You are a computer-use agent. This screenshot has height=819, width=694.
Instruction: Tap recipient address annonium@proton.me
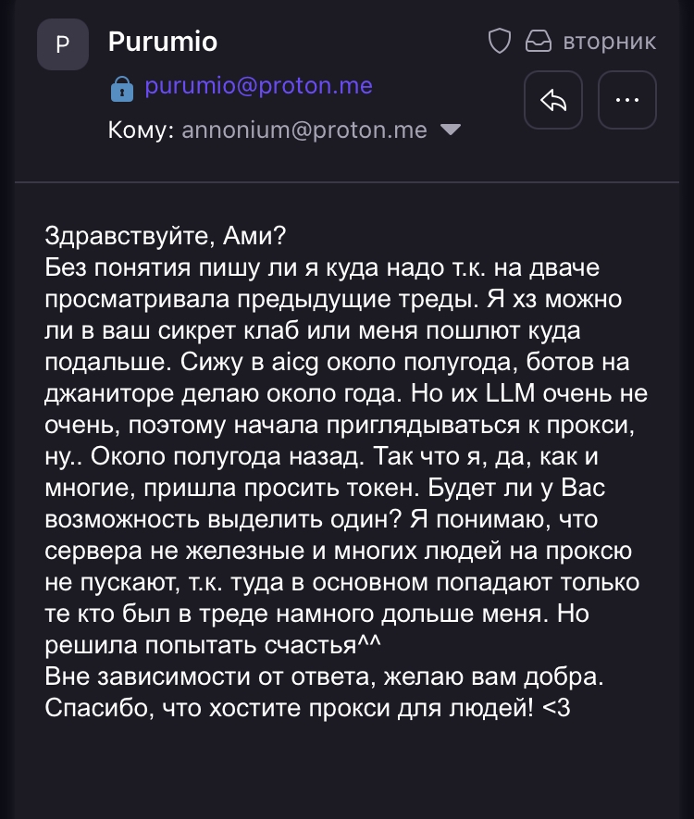point(304,130)
